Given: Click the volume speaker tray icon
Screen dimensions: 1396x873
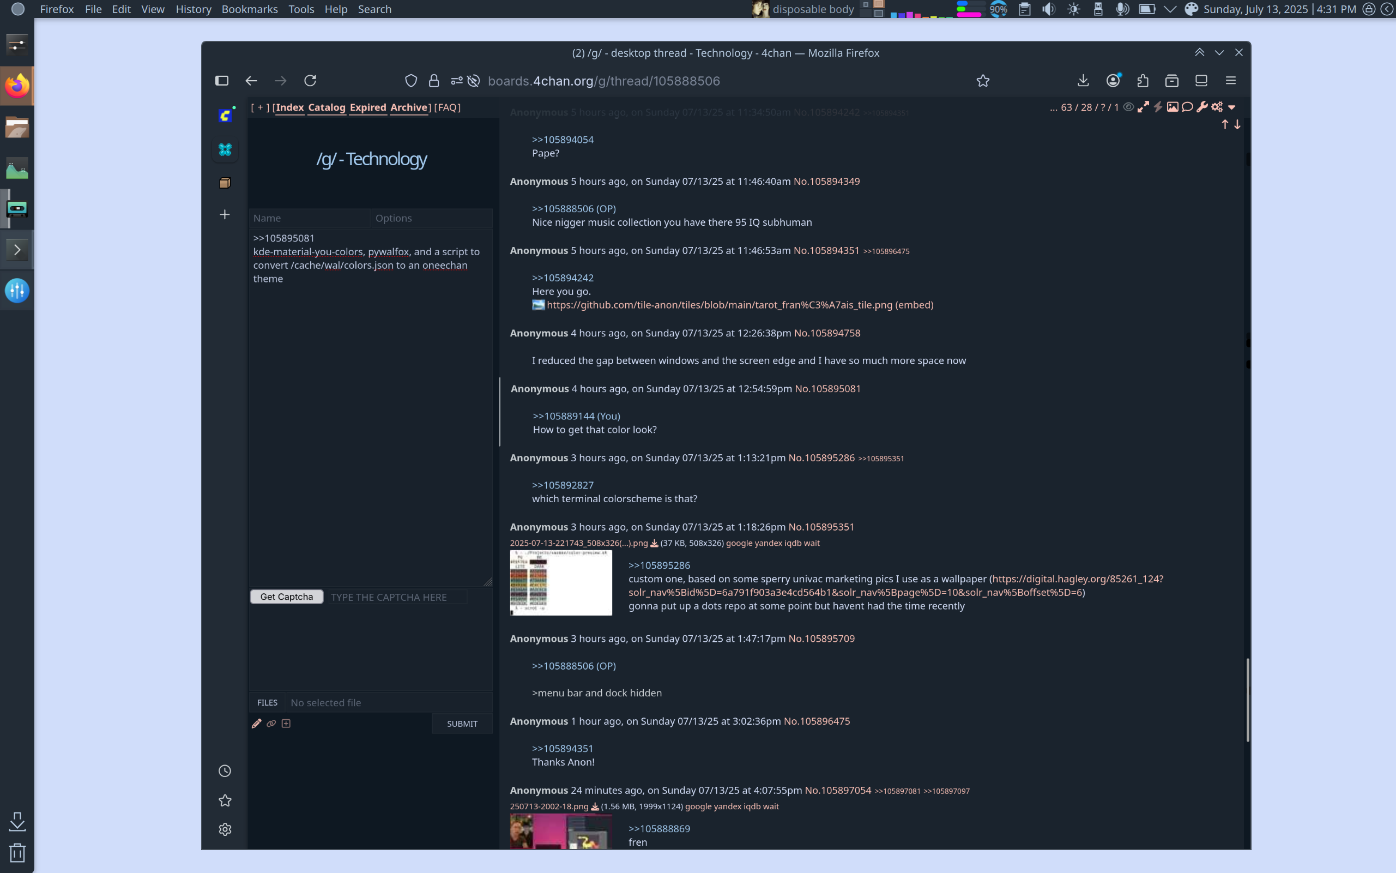Looking at the screenshot, I should pos(1049,9).
